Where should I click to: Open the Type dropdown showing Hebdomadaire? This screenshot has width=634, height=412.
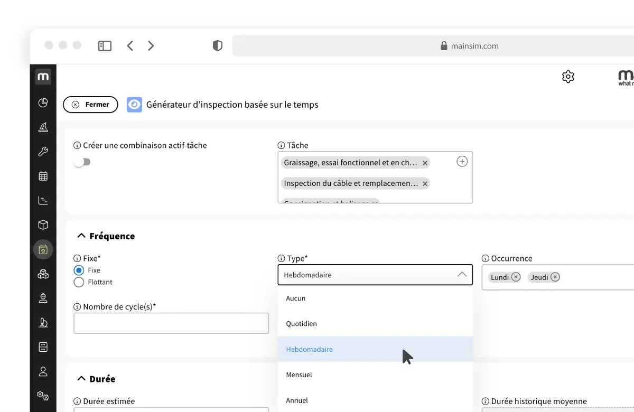pos(375,275)
